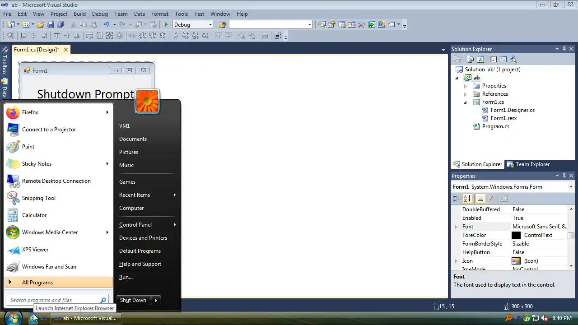Screen dimensions: 578x325
Task: Click the Snipping Tool scissors icon
Action: point(13,198)
